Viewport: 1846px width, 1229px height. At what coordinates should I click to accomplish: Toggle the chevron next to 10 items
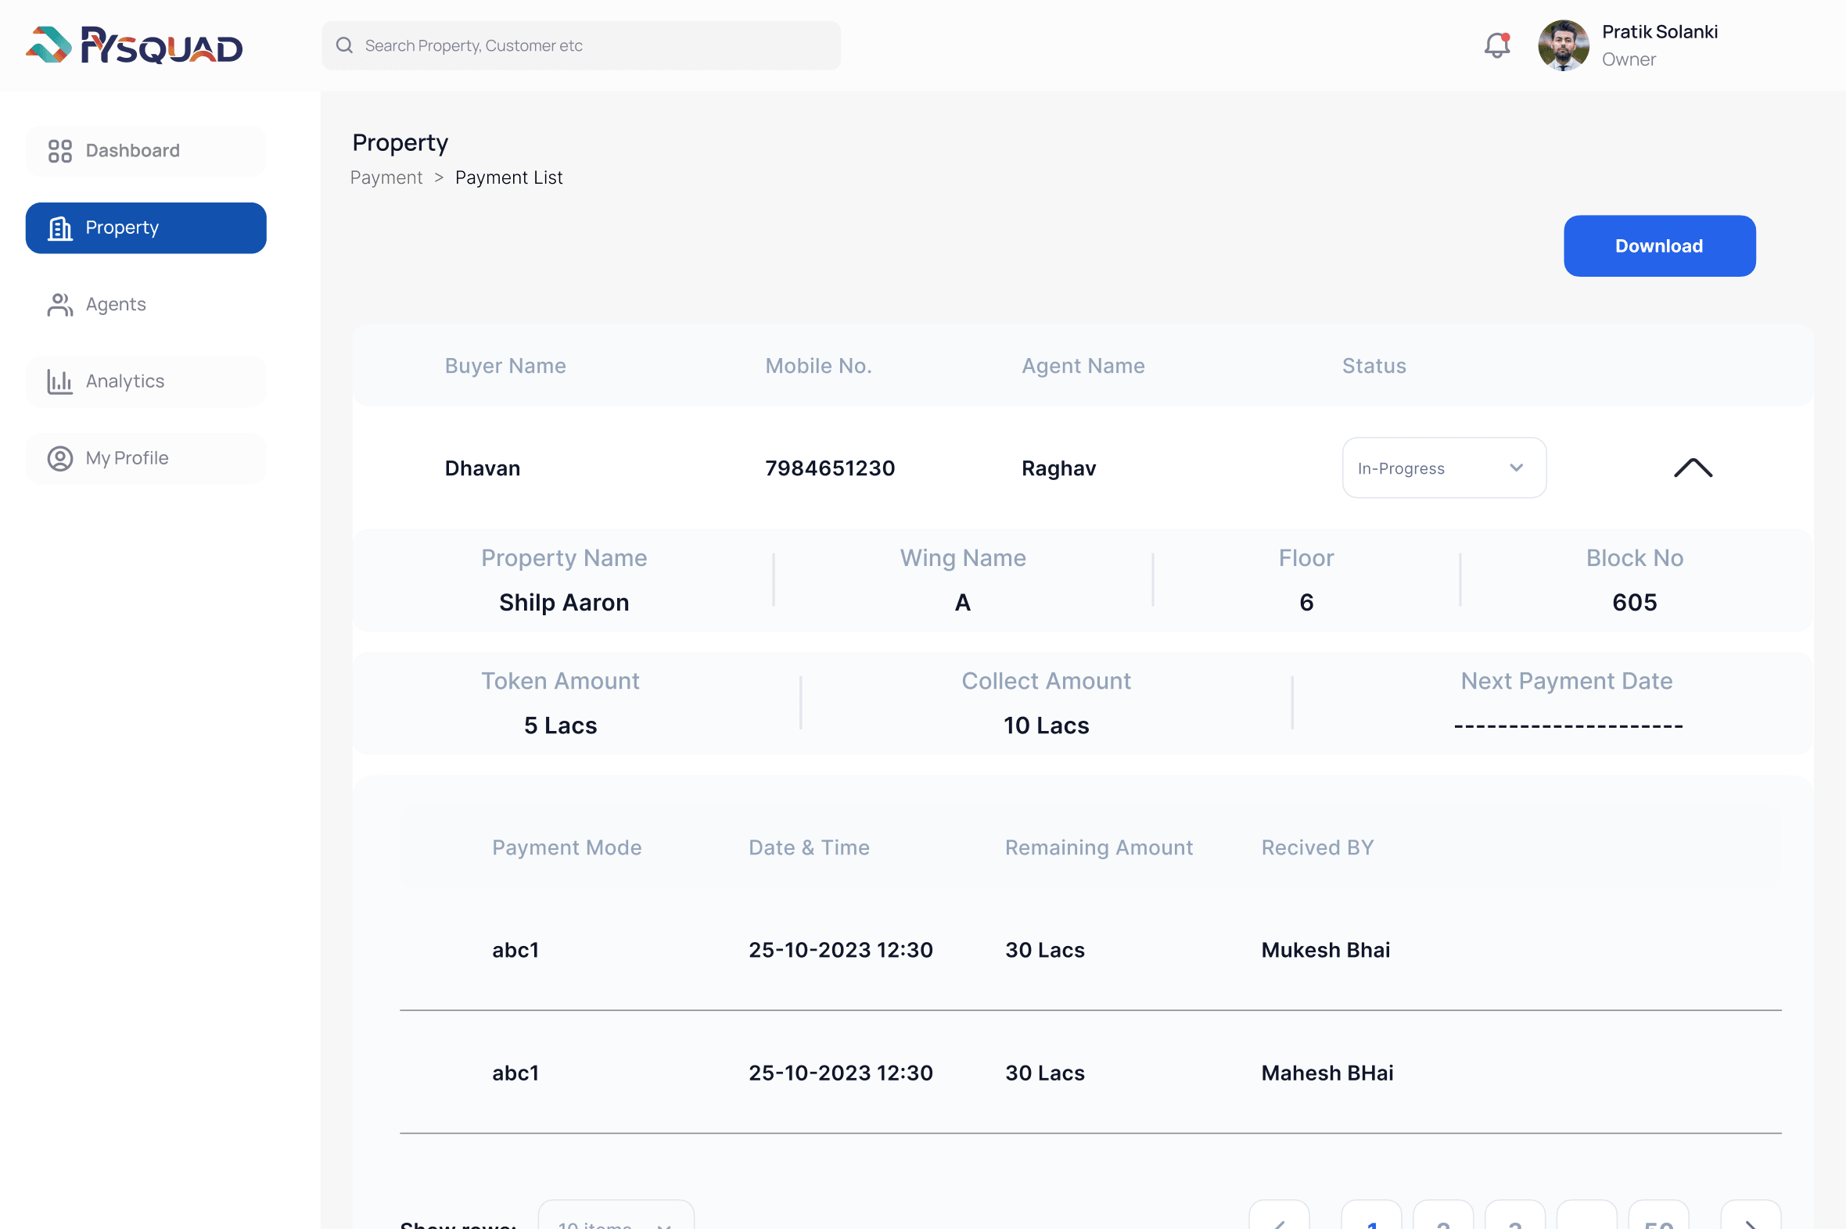(665, 1221)
